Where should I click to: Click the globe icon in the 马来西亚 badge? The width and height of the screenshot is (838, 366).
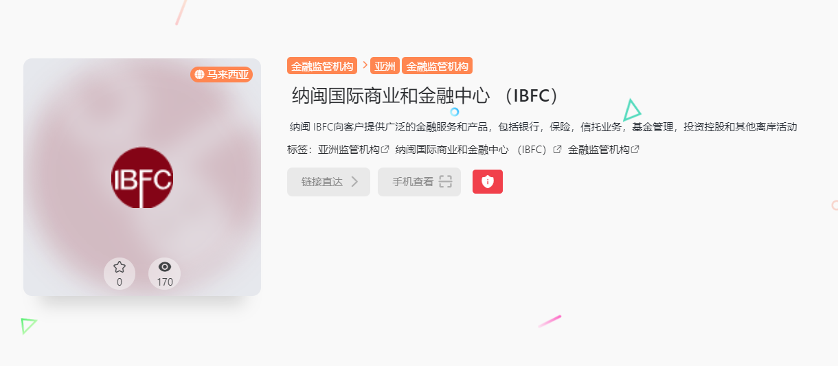point(200,74)
